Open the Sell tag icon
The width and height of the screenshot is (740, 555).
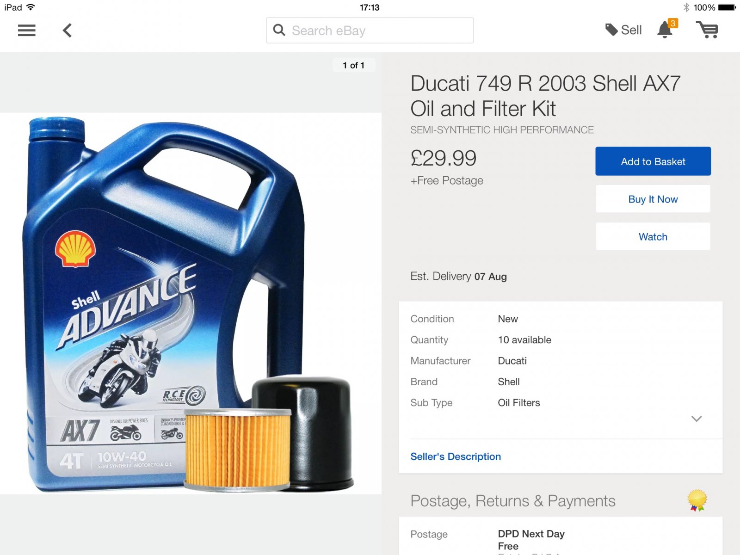pos(611,30)
